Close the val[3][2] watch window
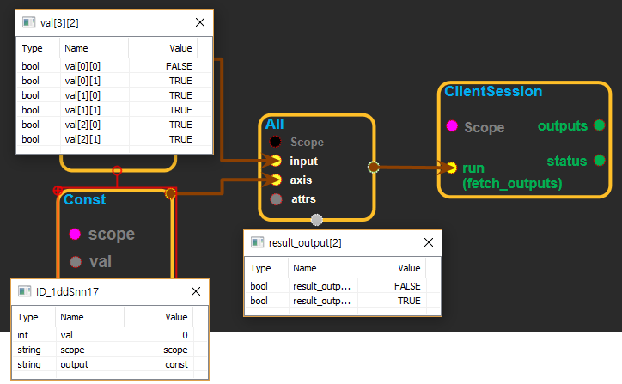The height and width of the screenshot is (384, 622). (x=199, y=23)
